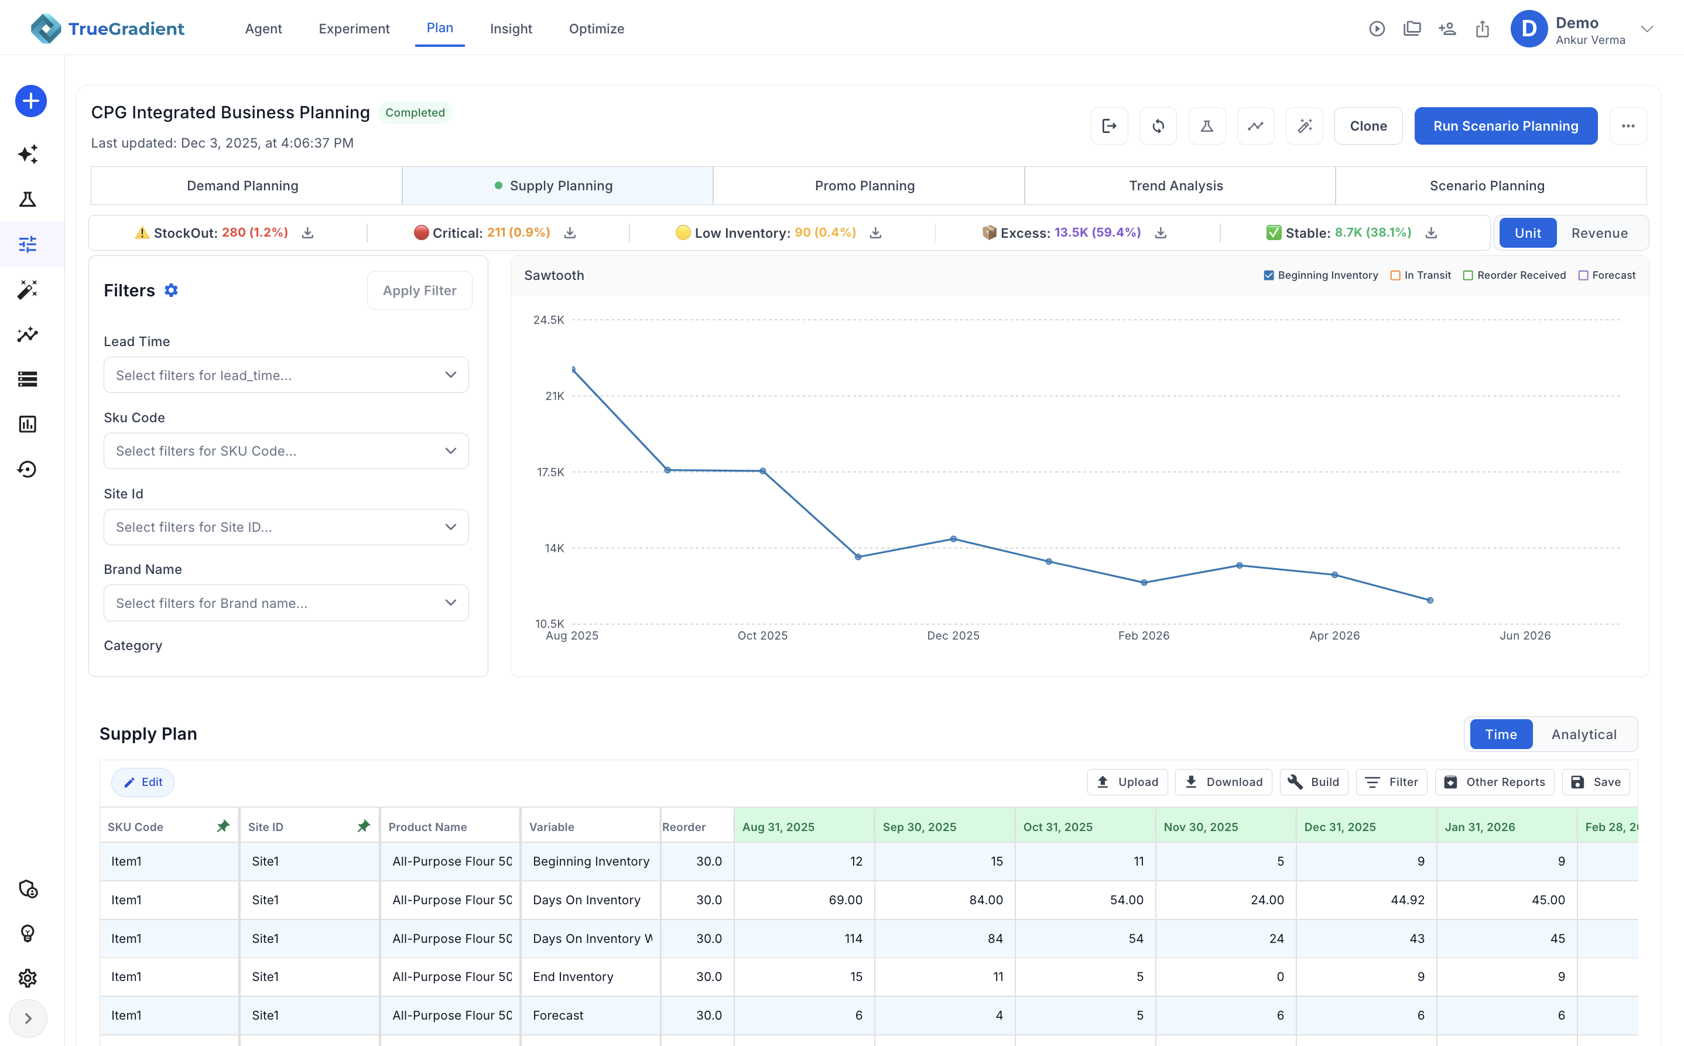The image size is (1684, 1046).
Task: Click the refresh sync icon in the header toolbar
Action: click(1158, 126)
